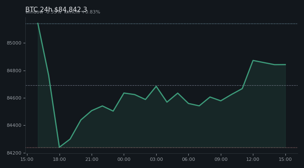Click the 09:00 time axis label

coord(221,159)
